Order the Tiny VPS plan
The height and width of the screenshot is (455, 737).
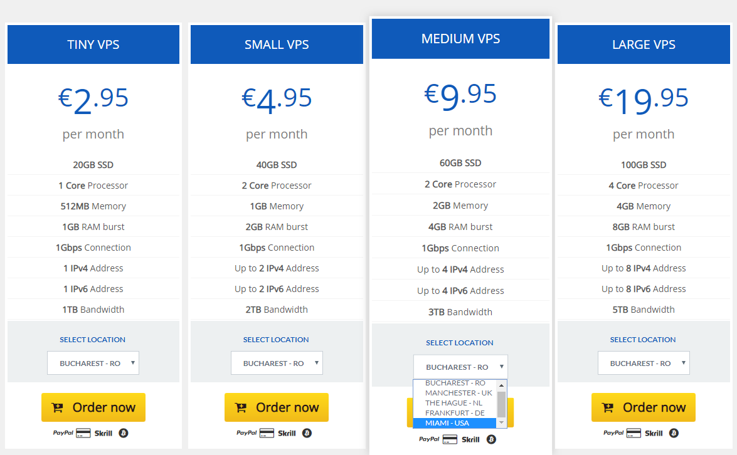[93, 407]
